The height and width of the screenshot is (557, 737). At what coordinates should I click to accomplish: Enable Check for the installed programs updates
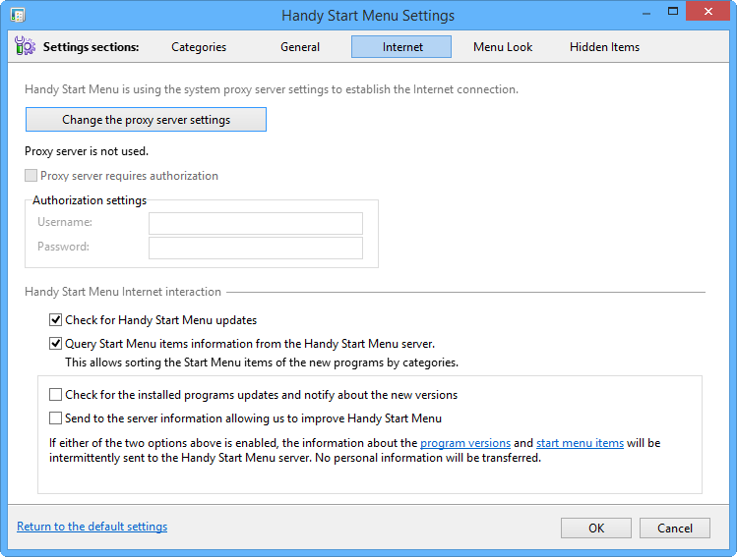click(x=55, y=395)
